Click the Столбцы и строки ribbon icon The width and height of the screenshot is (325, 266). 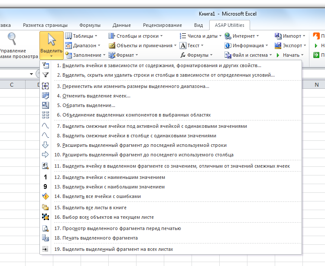tap(112, 36)
